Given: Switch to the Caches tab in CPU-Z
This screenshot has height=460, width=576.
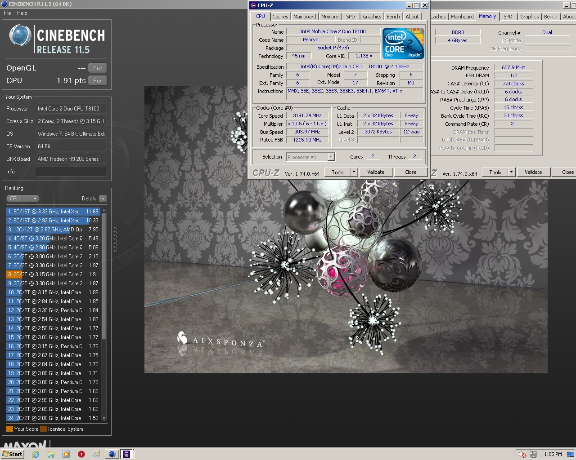Looking at the screenshot, I should point(280,17).
